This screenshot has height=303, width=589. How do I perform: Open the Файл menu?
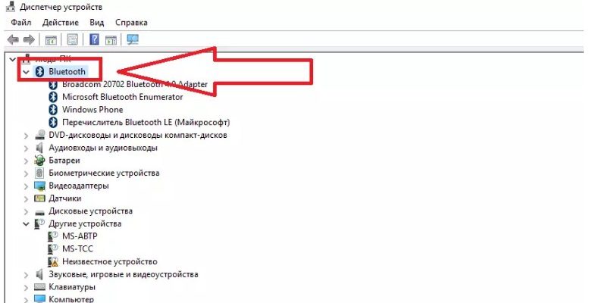point(21,23)
